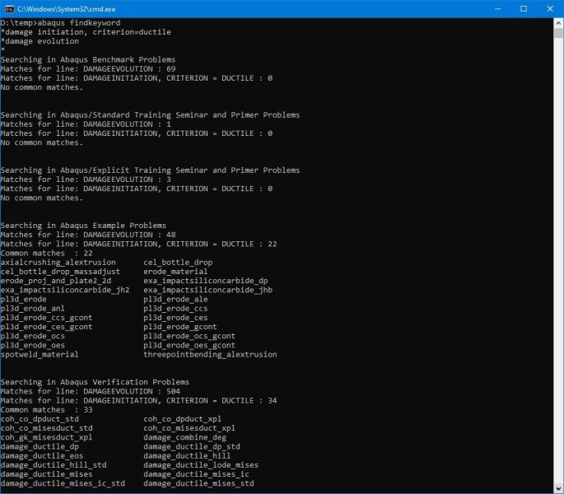Click the 'Searching in Abaqus Example Problems' line
This screenshot has height=494, width=564.
tap(83, 226)
